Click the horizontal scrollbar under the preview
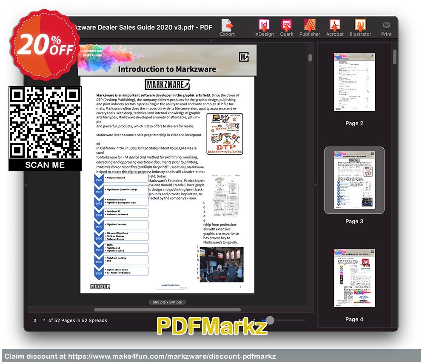Screen dimensions: 422x363 [x=168, y=310]
